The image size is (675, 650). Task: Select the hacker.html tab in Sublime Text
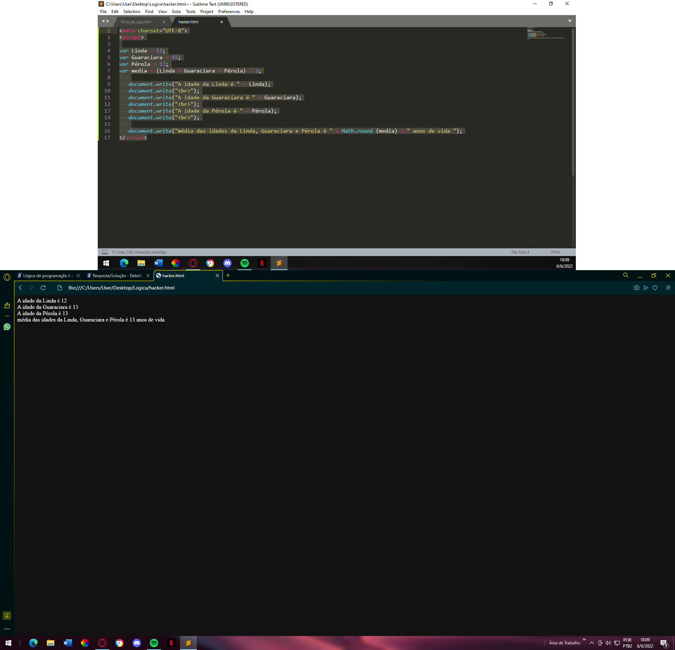point(188,22)
